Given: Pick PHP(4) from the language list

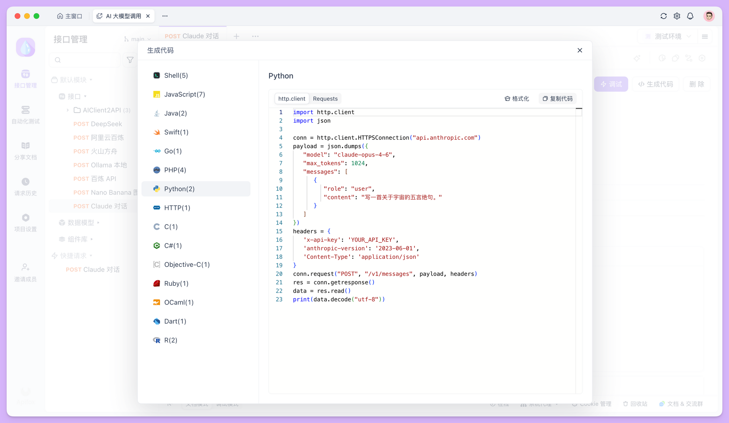Looking at the screenshot, I should click(x=175, y=170).
